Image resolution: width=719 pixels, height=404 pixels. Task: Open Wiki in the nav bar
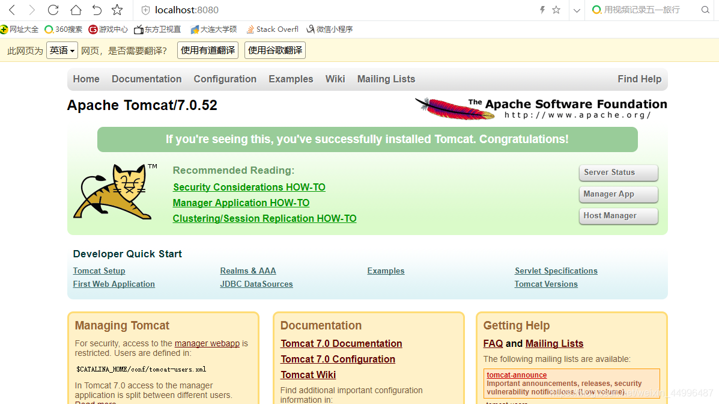click(335, 79)
